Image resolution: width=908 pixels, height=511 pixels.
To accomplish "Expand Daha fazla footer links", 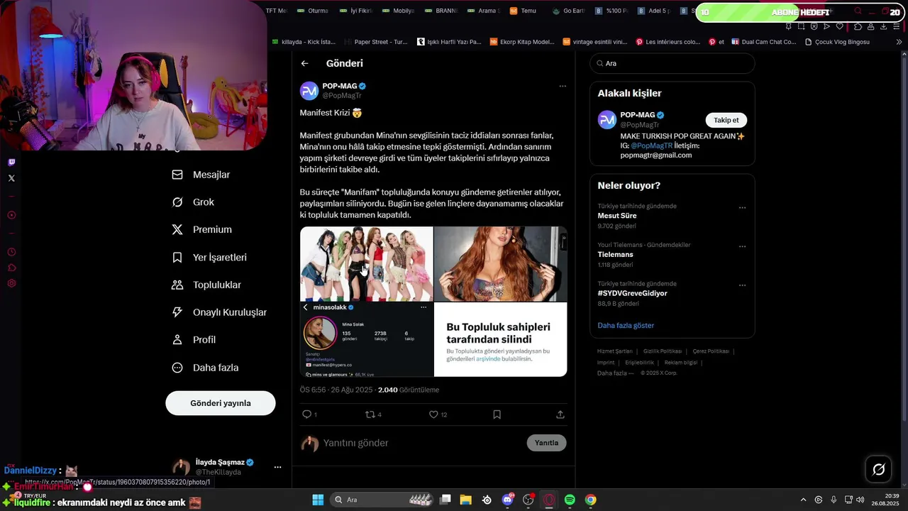I will tap(615, 373).
